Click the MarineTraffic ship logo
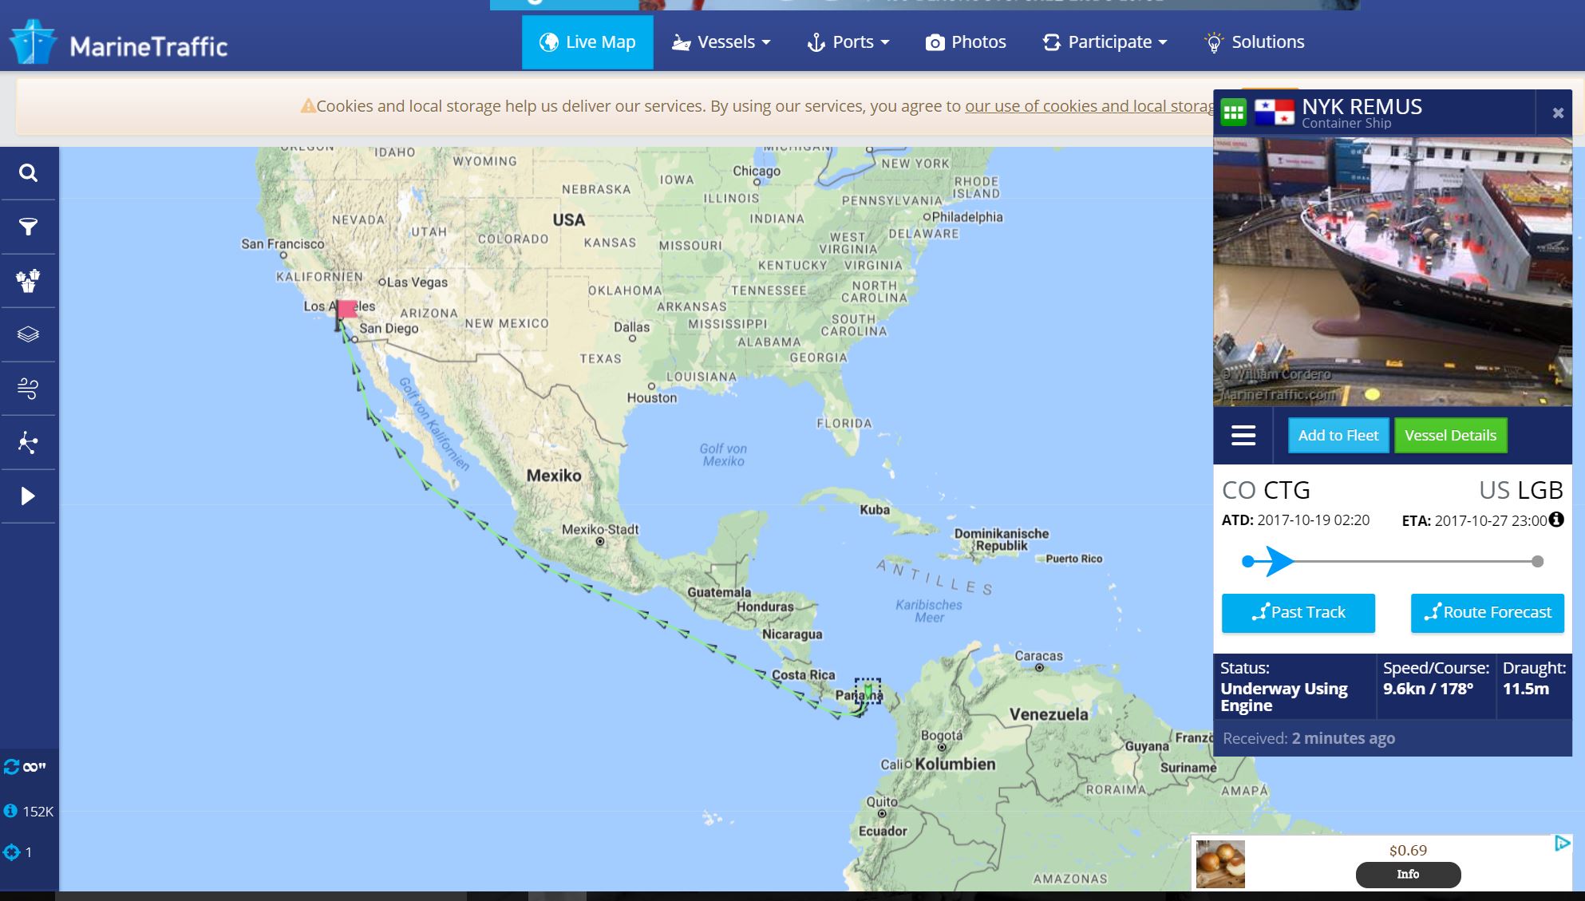Viewport: 1585px width, 901px height. [x=33, y=42]
